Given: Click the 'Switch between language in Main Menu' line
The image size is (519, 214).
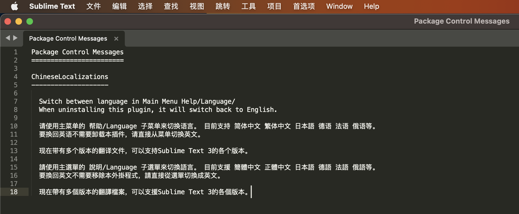Looking at the screenshot, I should pos(137,102).
